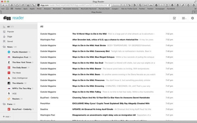Viewport: 197px width, 123px height.
Task: Open the Google+ bookmark
Action: (115, 9)
